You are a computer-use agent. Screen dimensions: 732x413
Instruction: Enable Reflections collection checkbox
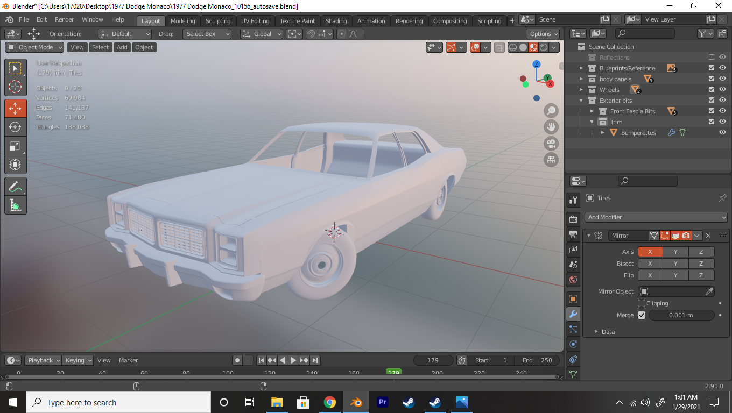[x=712, y=58]
